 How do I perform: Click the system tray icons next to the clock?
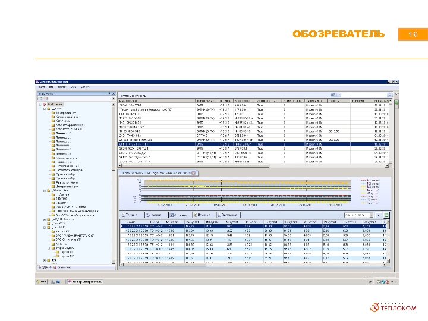point(383,281)
